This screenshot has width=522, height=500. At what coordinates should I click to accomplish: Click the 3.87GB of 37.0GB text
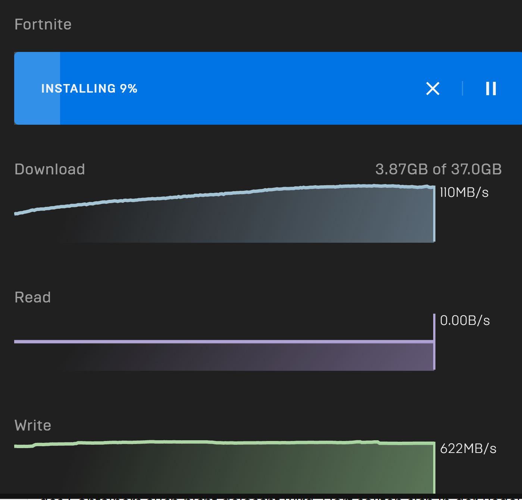coord(438,169)
